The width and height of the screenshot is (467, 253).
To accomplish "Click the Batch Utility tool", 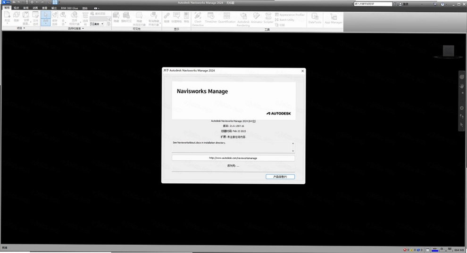I will coord(285,20).
